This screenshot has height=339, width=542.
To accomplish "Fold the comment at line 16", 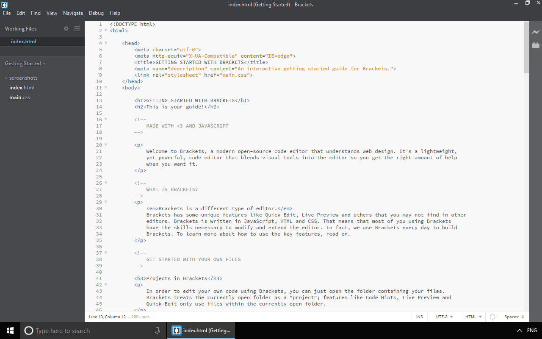I will [x=106, y=119].
